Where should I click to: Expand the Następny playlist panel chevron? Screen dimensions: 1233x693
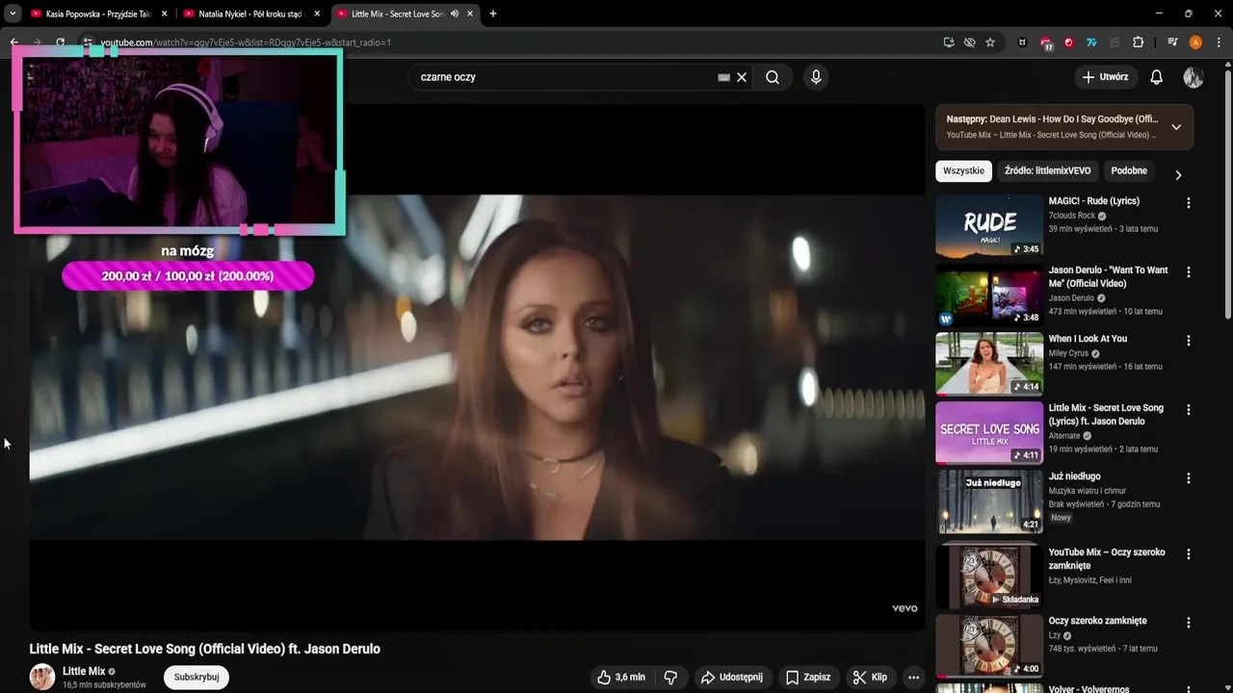(1176, 127)
